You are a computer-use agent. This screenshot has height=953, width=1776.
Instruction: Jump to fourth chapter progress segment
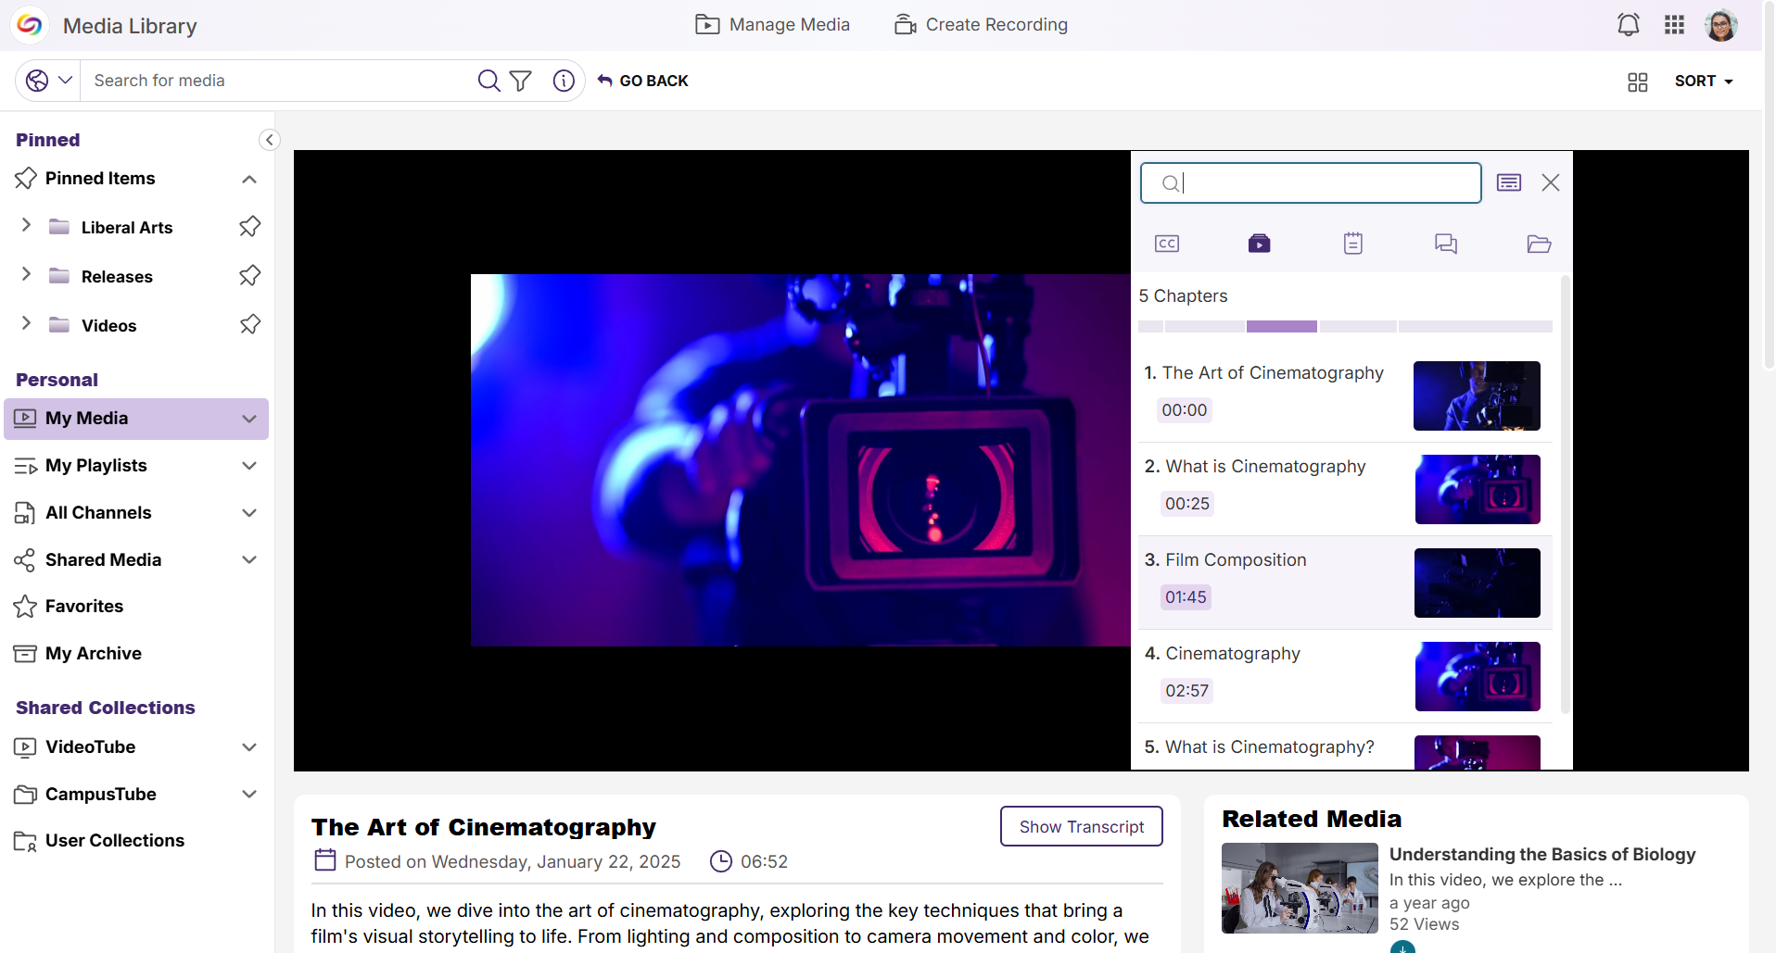[x=1358, y=326]
